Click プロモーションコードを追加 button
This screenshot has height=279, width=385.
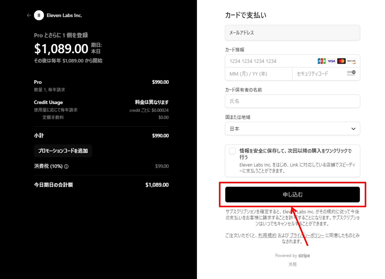point(63,151)
